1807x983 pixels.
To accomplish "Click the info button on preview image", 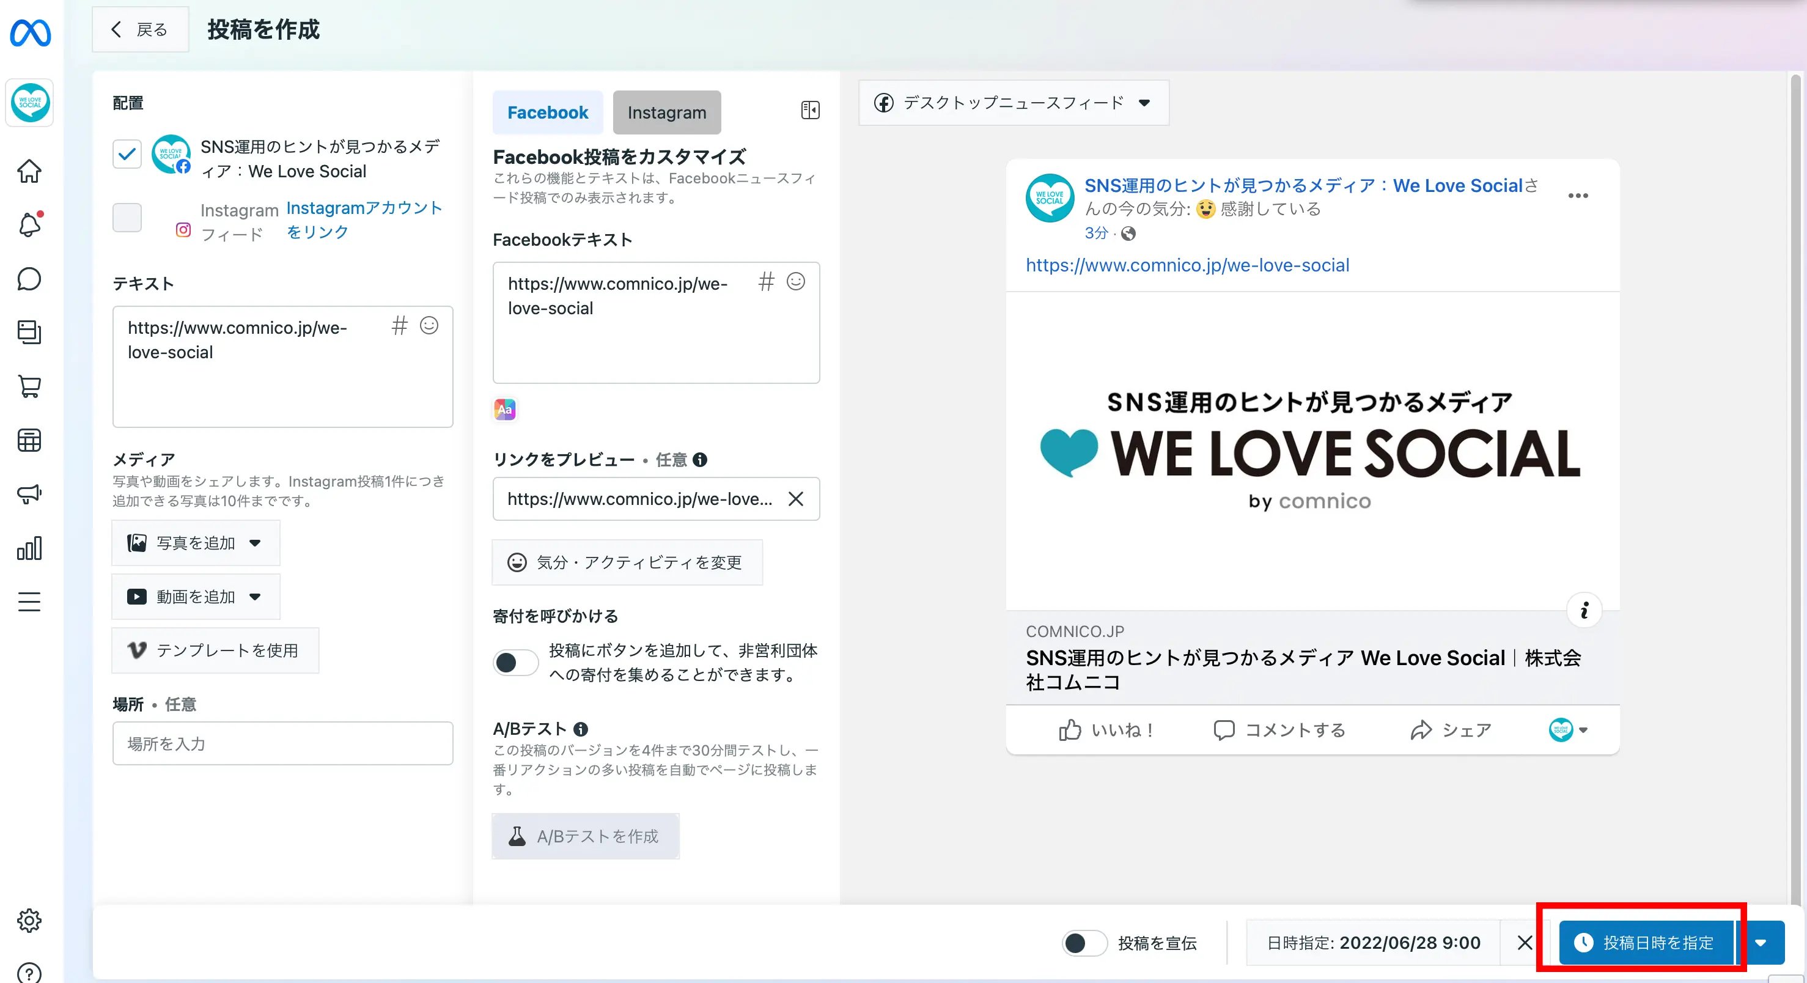I will pos(1584,611).
